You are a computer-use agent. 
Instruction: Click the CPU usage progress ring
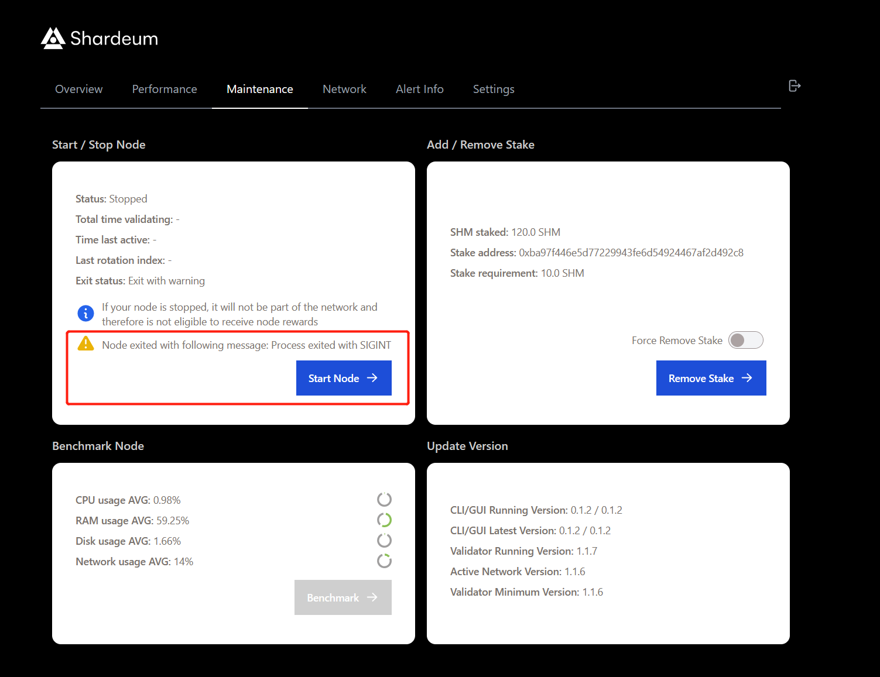tap(384, 499)
